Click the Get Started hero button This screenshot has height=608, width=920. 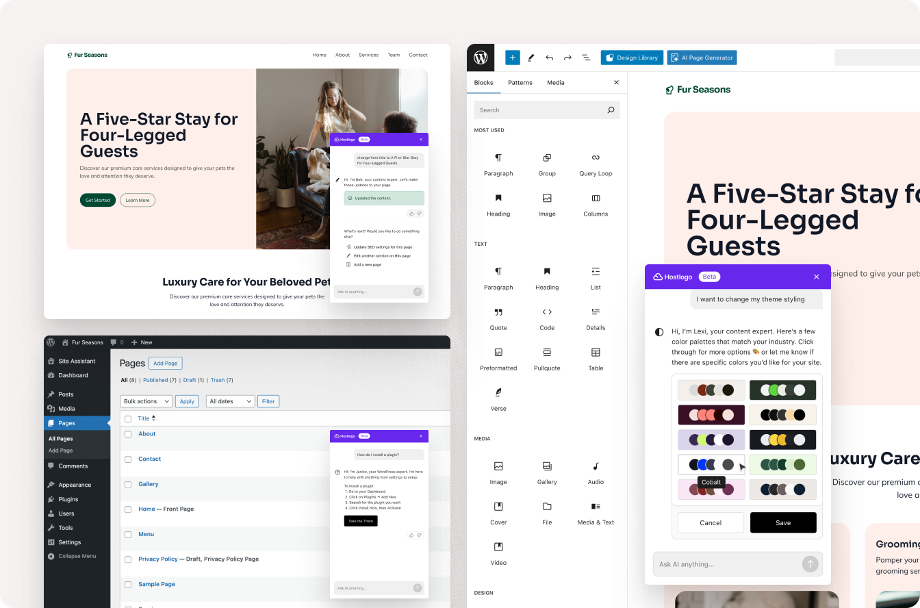coord(98,200)
